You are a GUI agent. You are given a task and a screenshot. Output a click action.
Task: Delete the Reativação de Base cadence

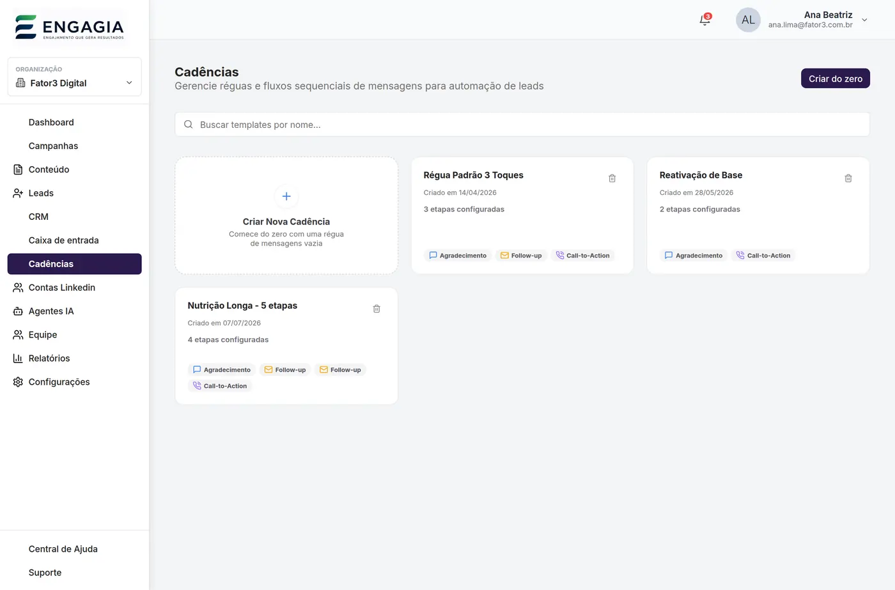point(848,178)
